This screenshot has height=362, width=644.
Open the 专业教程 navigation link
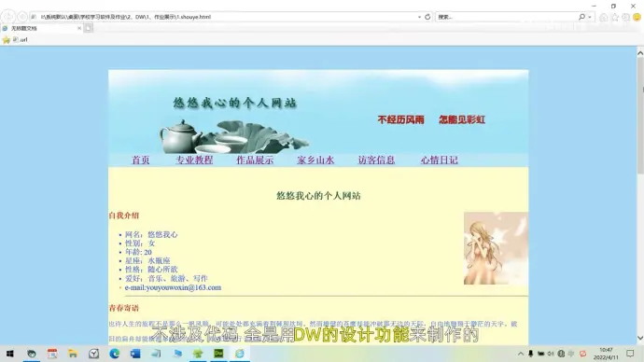(x=194, y=160)
